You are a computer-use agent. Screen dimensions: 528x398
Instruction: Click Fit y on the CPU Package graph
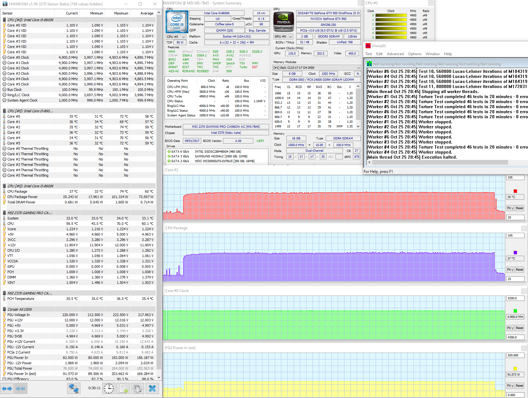pyautogui.click(x=510, y=270)
